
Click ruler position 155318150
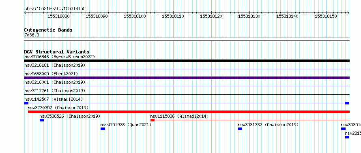pyautogui.click(x=326, y=16)
